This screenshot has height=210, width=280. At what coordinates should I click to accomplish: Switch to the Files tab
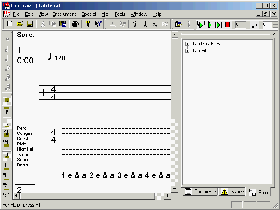pyautogui.click(x=259, y=192)
